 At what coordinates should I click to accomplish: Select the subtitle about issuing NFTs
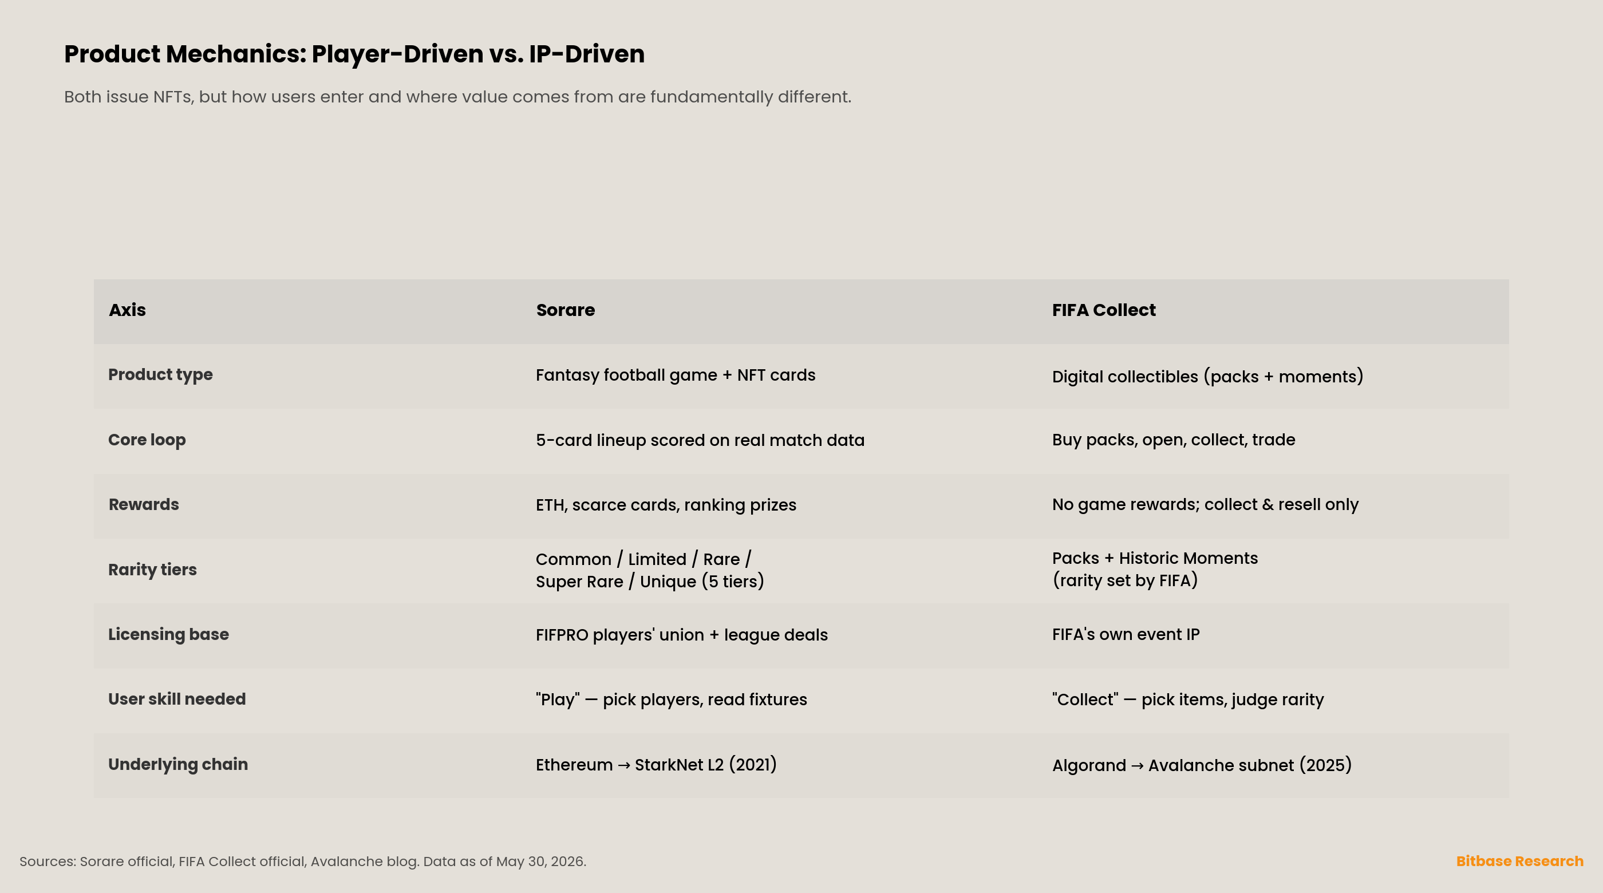pyautogui.click(x=457, y=97)
